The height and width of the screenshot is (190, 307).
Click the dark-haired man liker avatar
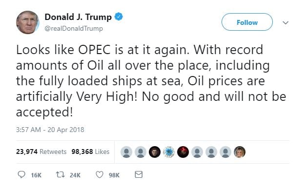tap(155, 152)
